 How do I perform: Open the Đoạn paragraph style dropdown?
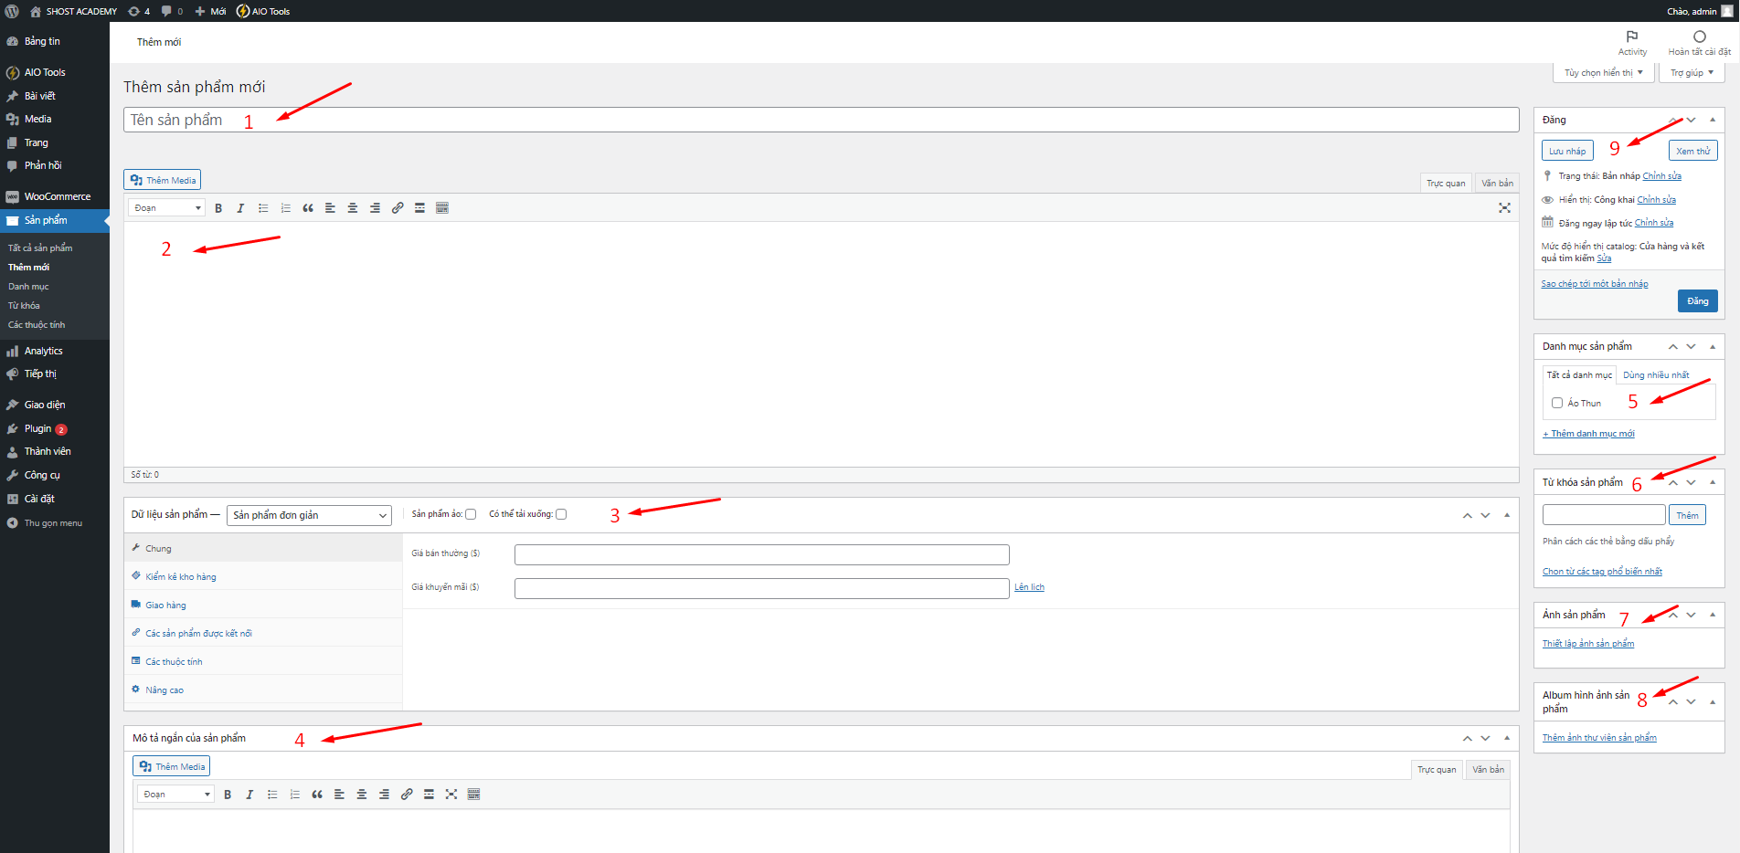click(x=165, y=207)
